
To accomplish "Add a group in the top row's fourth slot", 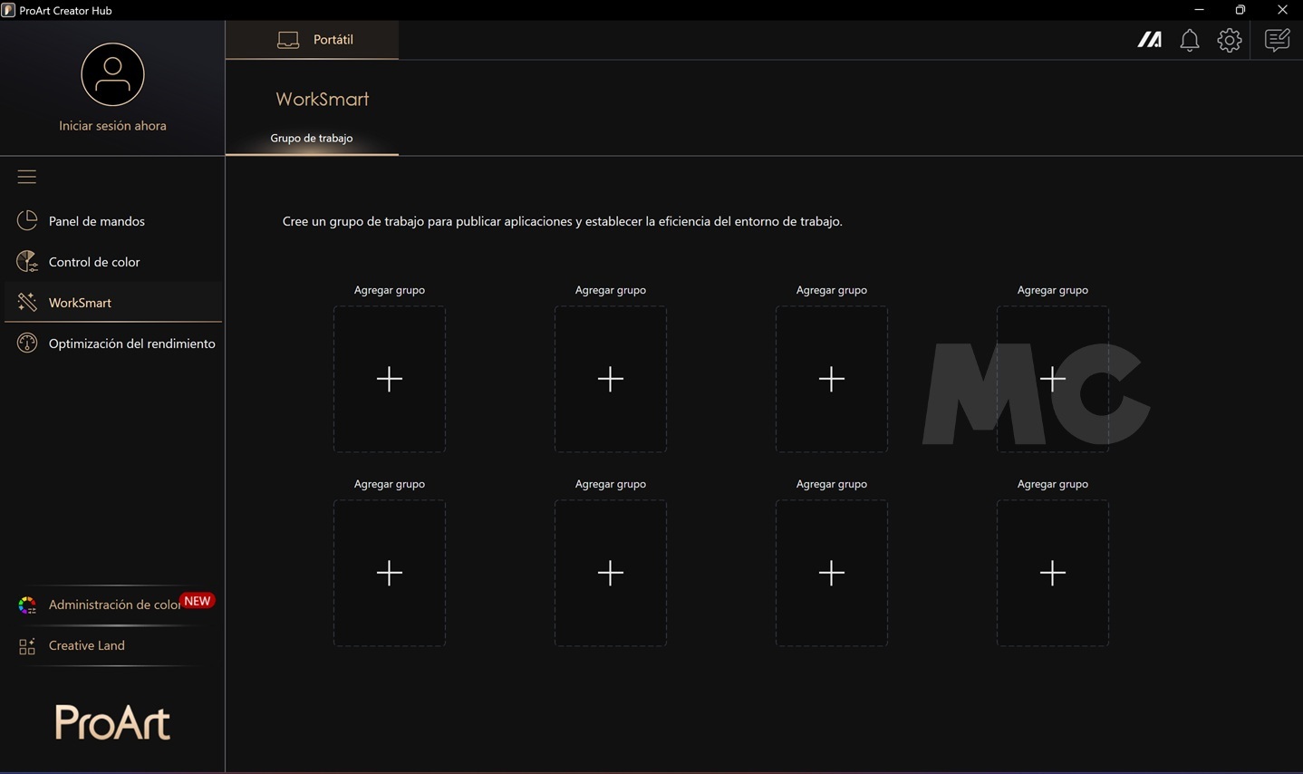I will (1053, 379).
